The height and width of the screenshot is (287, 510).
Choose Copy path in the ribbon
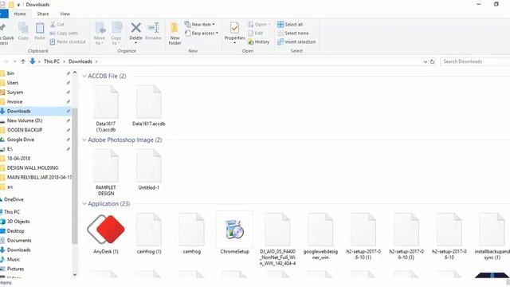click(64, 33)
